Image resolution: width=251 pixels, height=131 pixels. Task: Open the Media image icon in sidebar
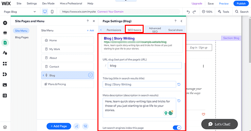[5, 85]
